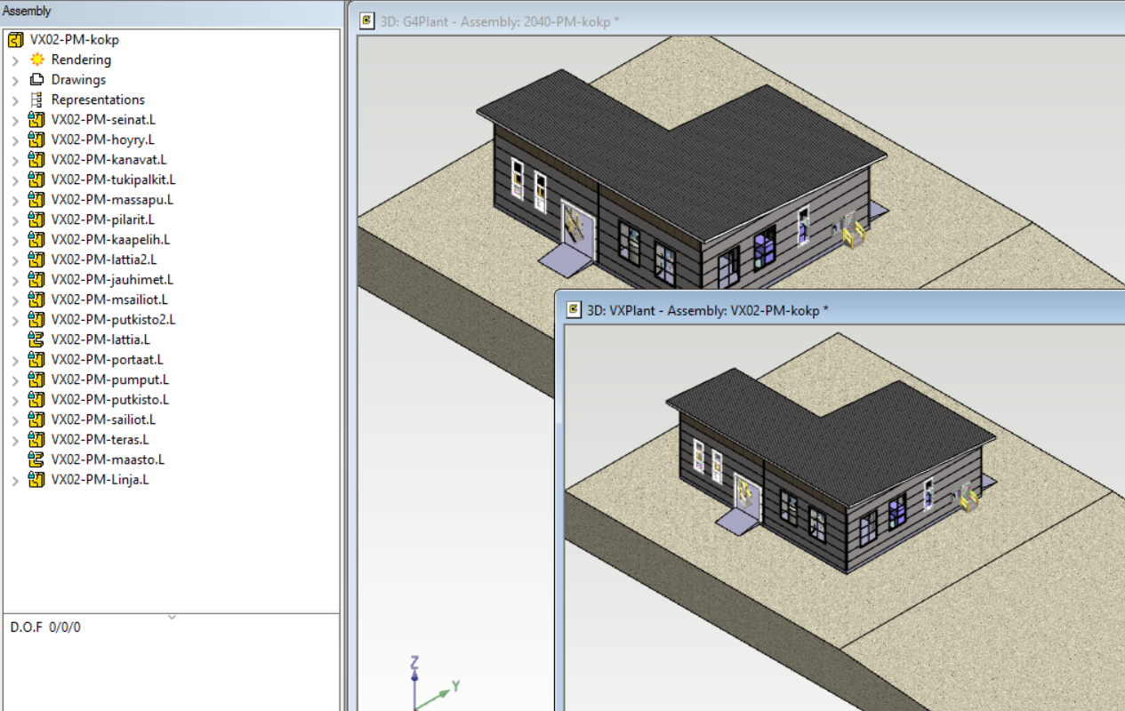Click the VX02-PM-lattia.L part icon
The image size is (1125, 711).
[x=36, y=340]
